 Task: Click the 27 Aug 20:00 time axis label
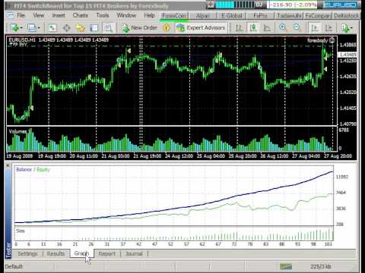(338, 156)
